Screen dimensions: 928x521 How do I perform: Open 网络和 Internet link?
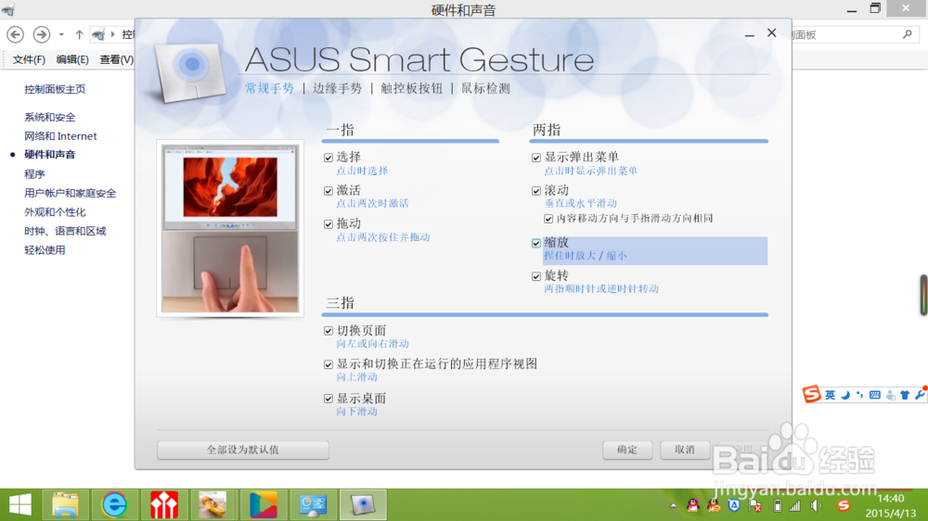(x=60, y=136)
